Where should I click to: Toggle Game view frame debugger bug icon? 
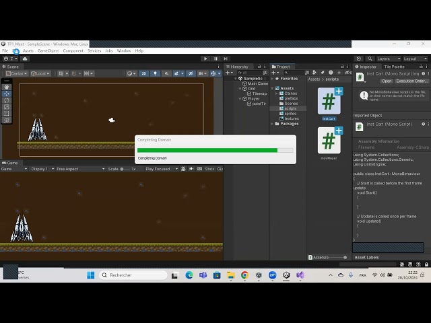183,169
